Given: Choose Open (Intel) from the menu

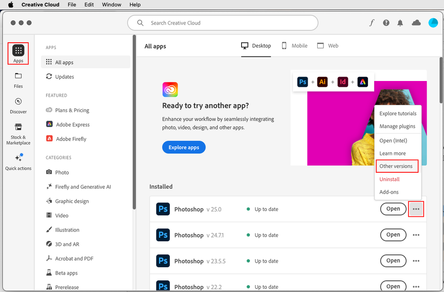Looking at the screenshot, I should [x=398, y=141].
